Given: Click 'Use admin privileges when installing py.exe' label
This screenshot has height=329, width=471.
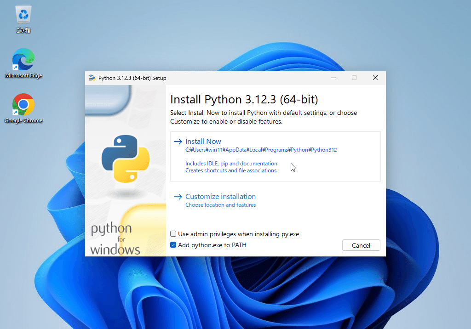Looking at the screenshot, I should point(239,234).
